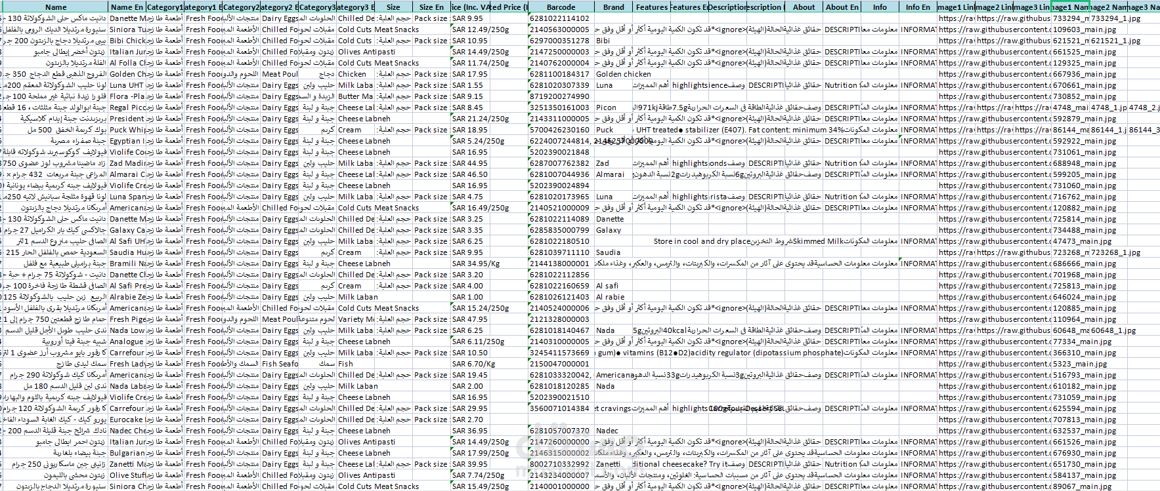Click the Fish category cell
Viewport: 1160px width, 491px height.
(x=356, y=364)
